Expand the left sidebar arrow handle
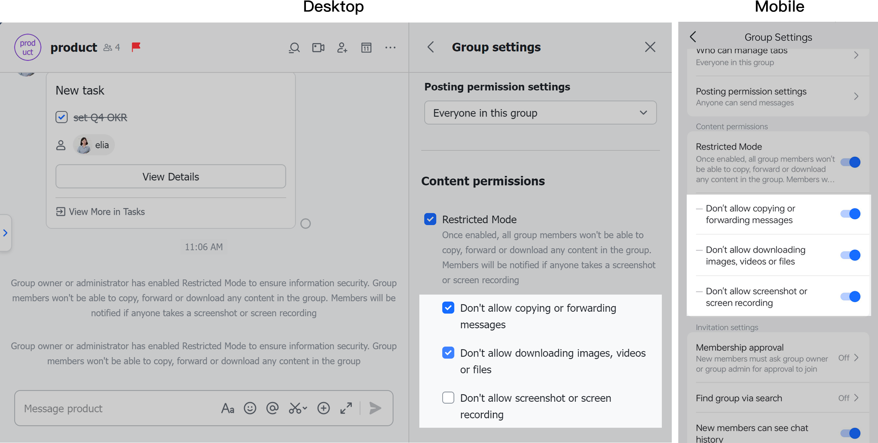Viewport: 878px width, 443px height. 5,233
